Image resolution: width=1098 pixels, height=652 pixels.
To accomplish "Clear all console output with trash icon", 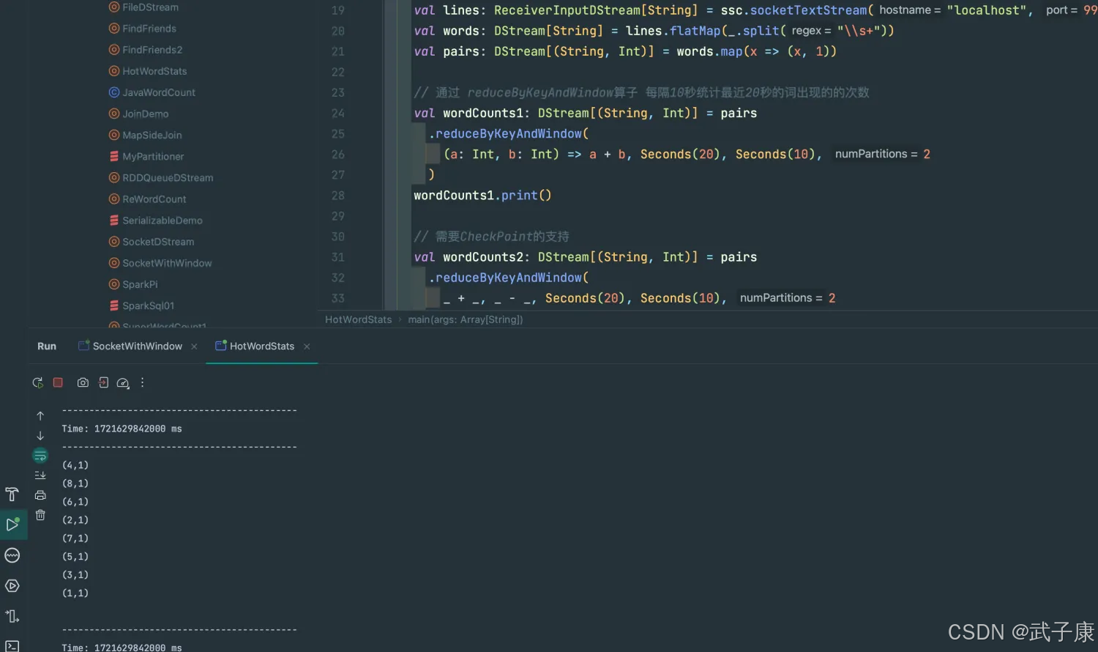I will point(40,515).
